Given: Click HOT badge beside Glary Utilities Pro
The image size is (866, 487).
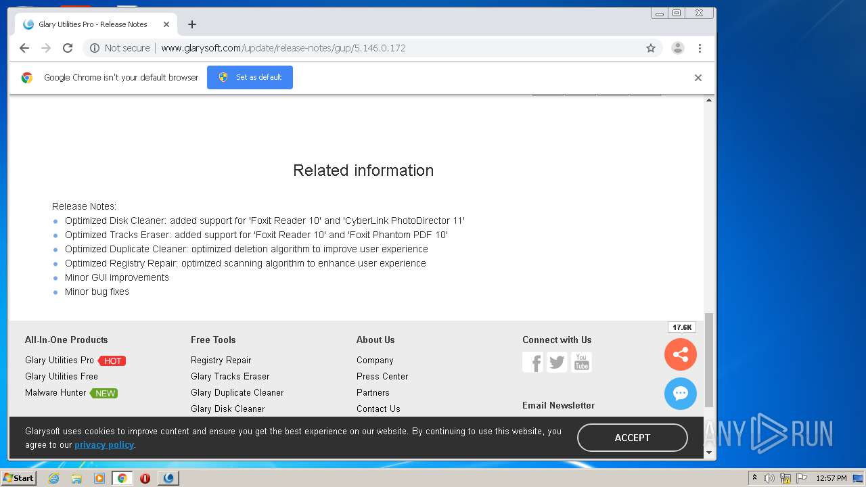Looking at the screenshot, I should pyautogui.click(x=112, y=361).
